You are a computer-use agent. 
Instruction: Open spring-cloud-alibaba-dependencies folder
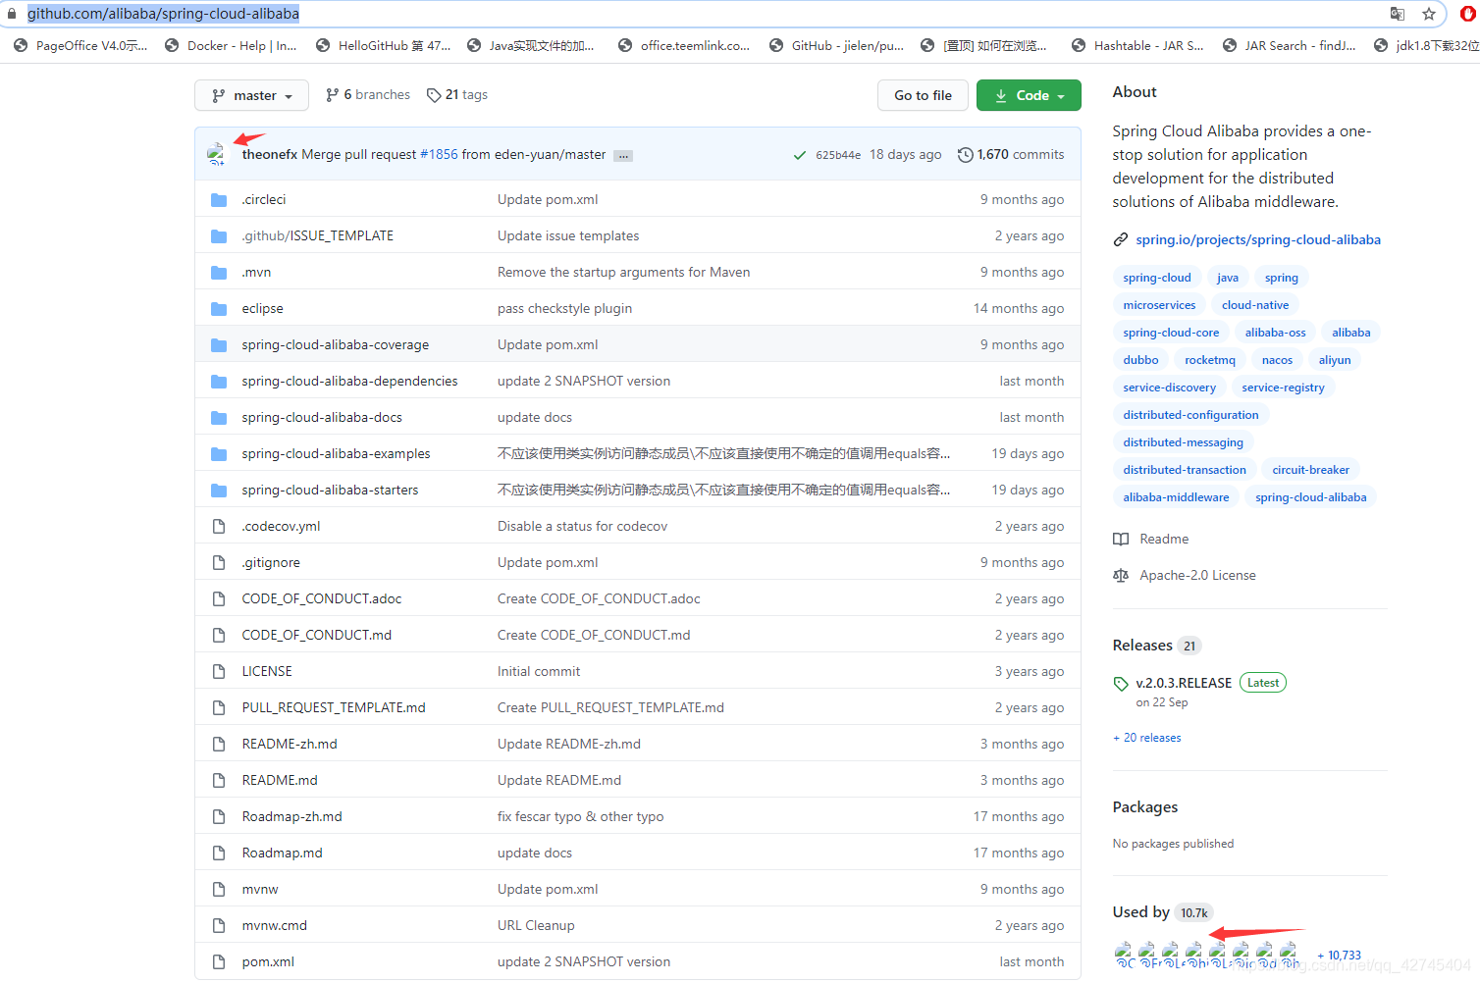pyautogui.click(x=350, y=381)
